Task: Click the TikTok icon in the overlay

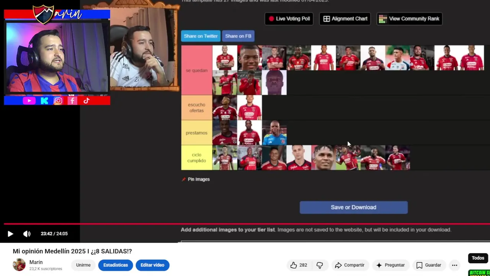Action: [87, 101]
